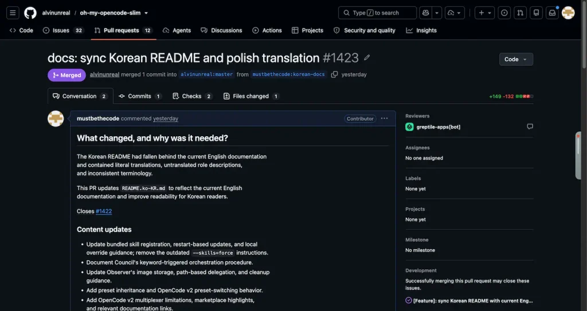Copy head branch name icon

(x=334, y=74)
